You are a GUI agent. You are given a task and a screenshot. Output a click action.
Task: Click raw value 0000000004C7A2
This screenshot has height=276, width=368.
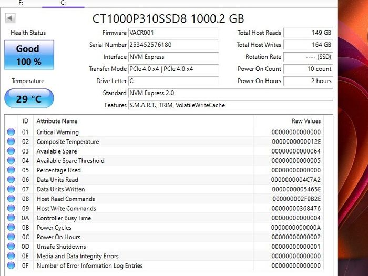(295, 180)
